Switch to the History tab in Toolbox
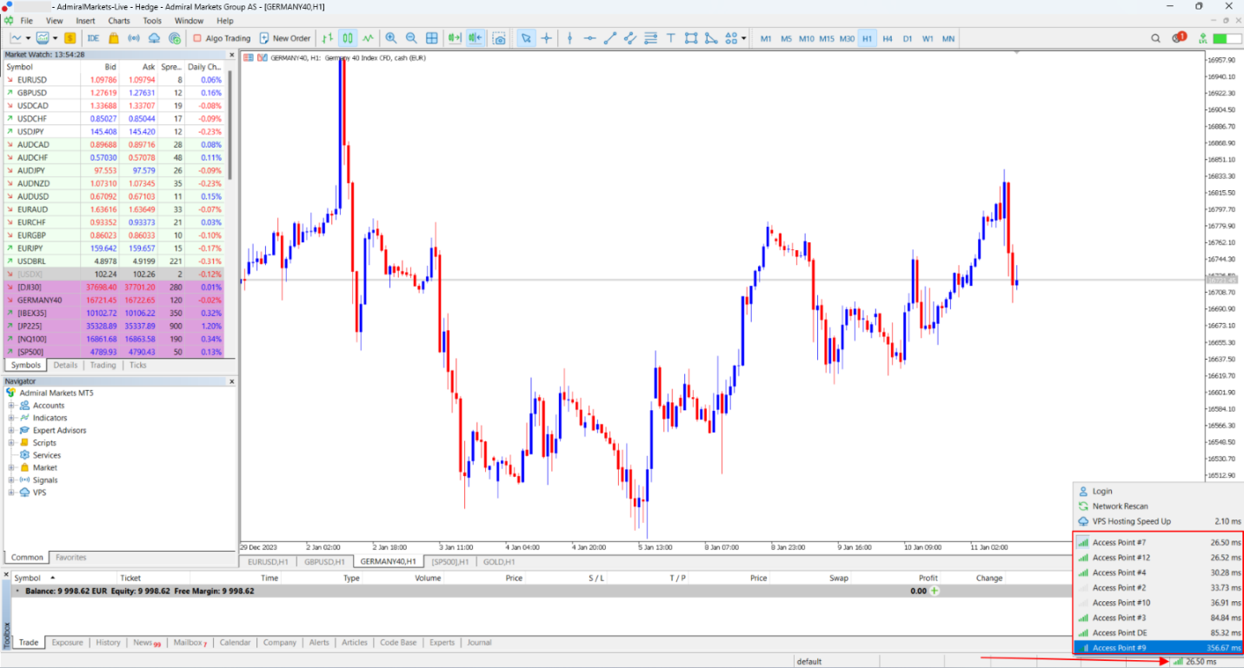 pyautogui.click(x=108, y=643)
